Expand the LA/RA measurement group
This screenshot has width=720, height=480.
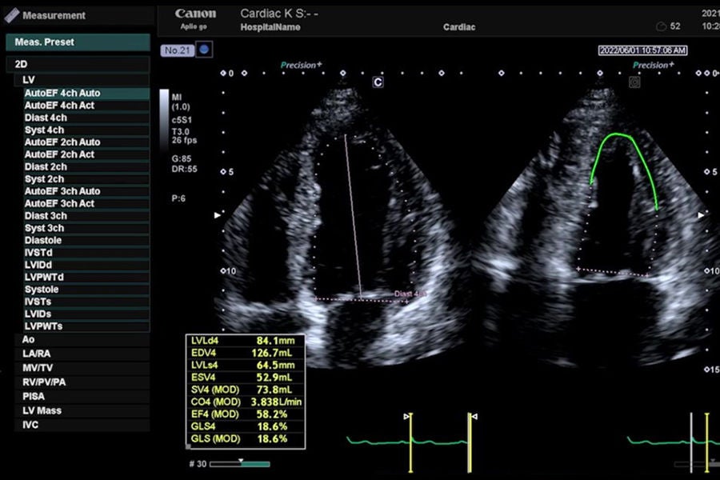pyautogui.click(x=82, y=354)
